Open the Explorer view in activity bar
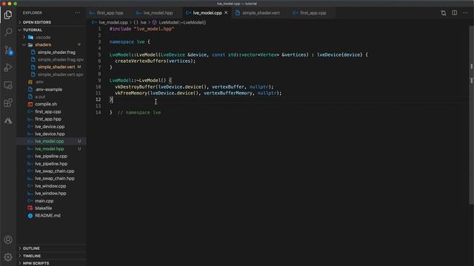The image size is (474, 266). pos(8,15)
